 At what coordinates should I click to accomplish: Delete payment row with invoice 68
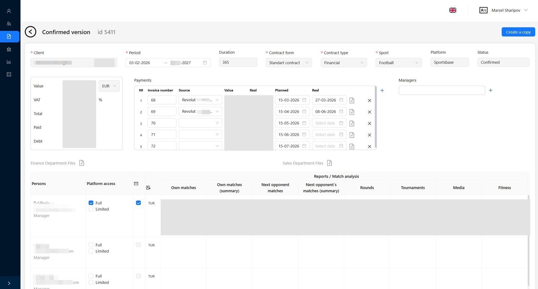370,100
